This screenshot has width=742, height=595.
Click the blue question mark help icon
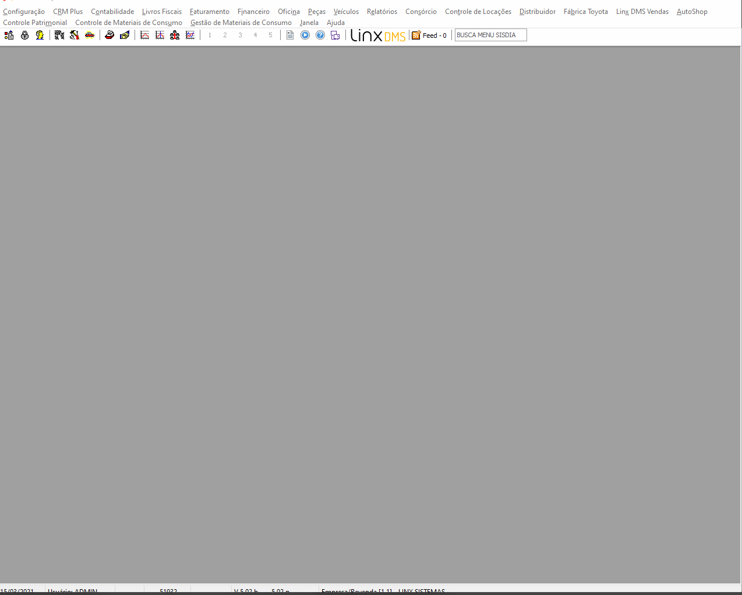click(320, 35)
